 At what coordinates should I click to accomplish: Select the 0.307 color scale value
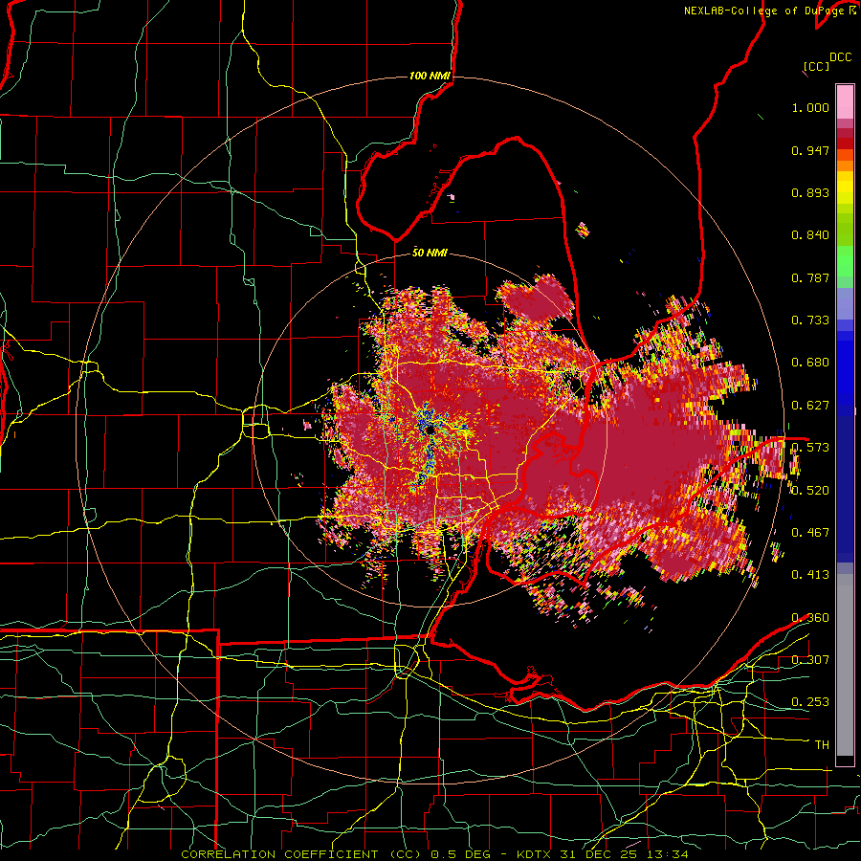[x=810, y=659]
